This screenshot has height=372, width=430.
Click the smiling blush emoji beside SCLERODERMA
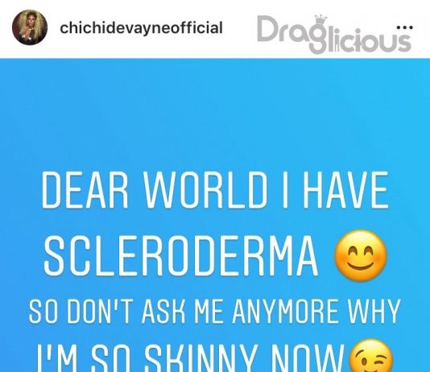[361, 256]
